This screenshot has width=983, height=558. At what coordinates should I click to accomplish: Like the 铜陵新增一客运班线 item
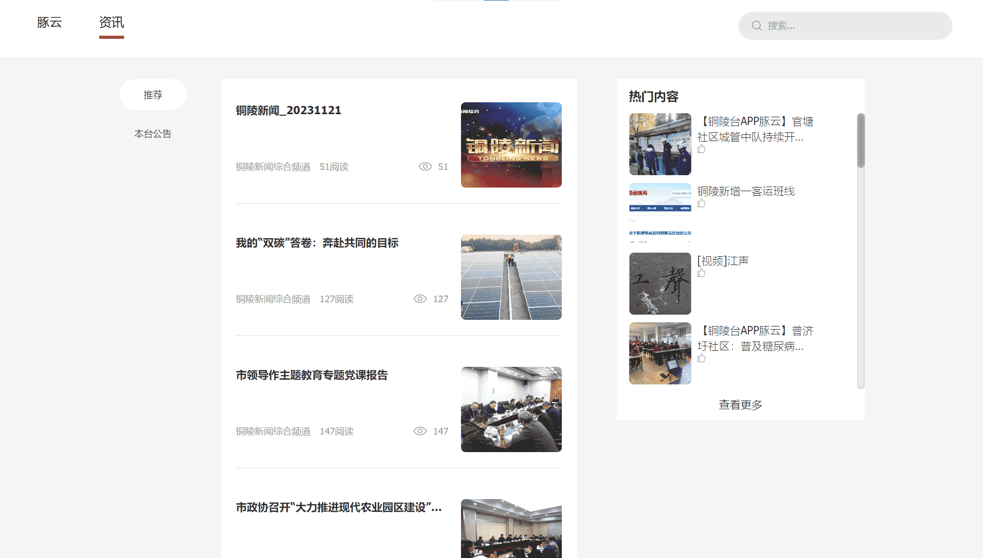pyautogui.click(x=701, y=203)
